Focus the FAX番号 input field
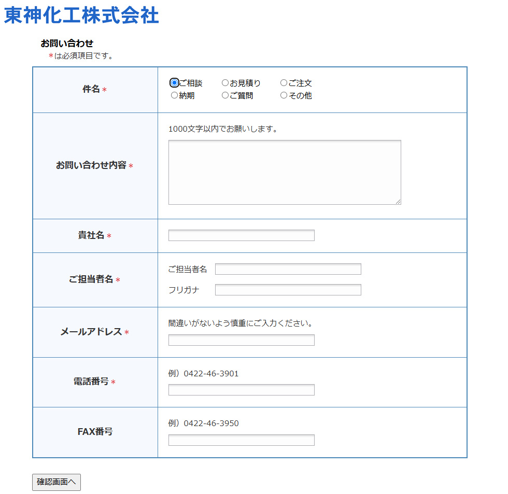 point(242,440)
